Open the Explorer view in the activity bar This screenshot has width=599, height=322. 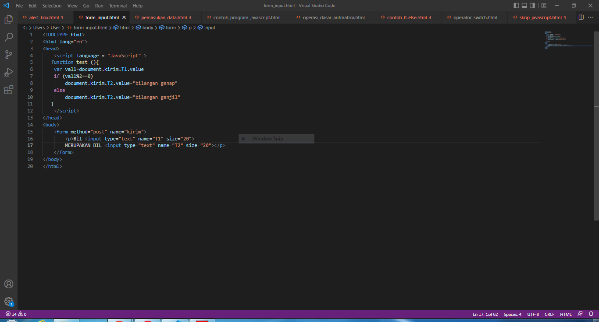click(x=9, y=20)
